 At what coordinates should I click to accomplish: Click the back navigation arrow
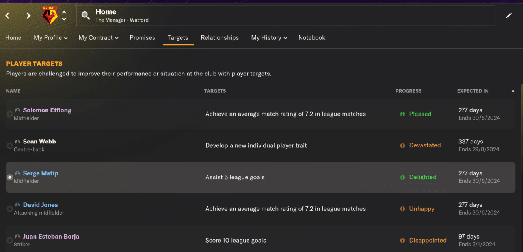[x=7, y=16]
